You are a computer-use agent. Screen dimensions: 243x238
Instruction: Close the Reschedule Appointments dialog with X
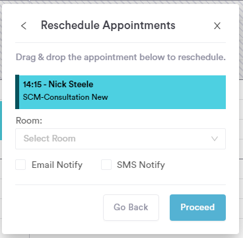point(217,26)
